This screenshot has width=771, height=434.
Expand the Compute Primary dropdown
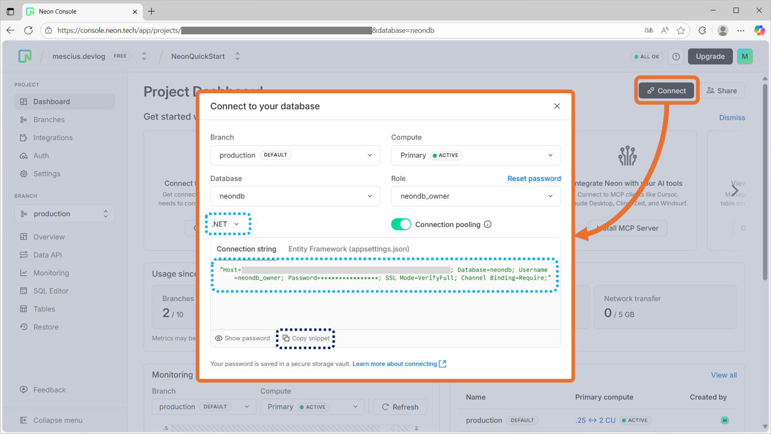pyautogui.click(x=476, y=155)
